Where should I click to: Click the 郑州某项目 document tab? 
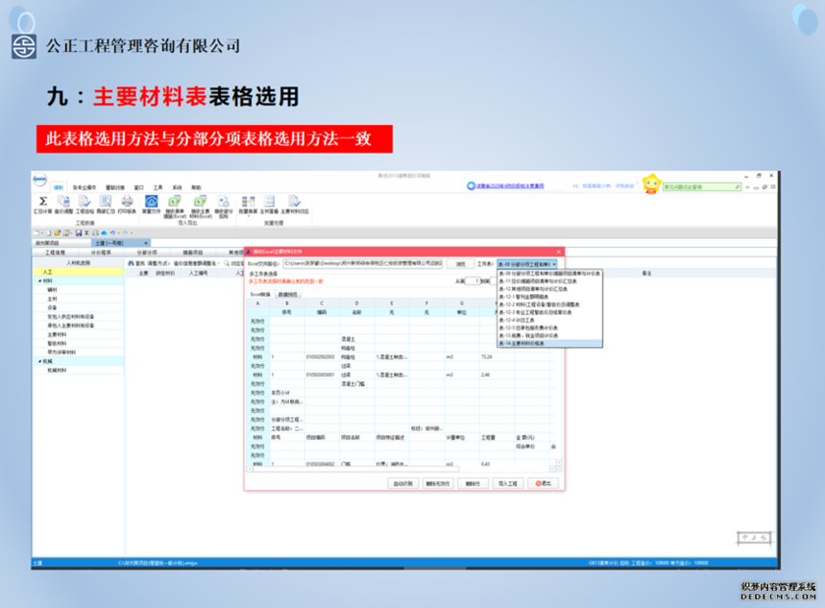62,243
